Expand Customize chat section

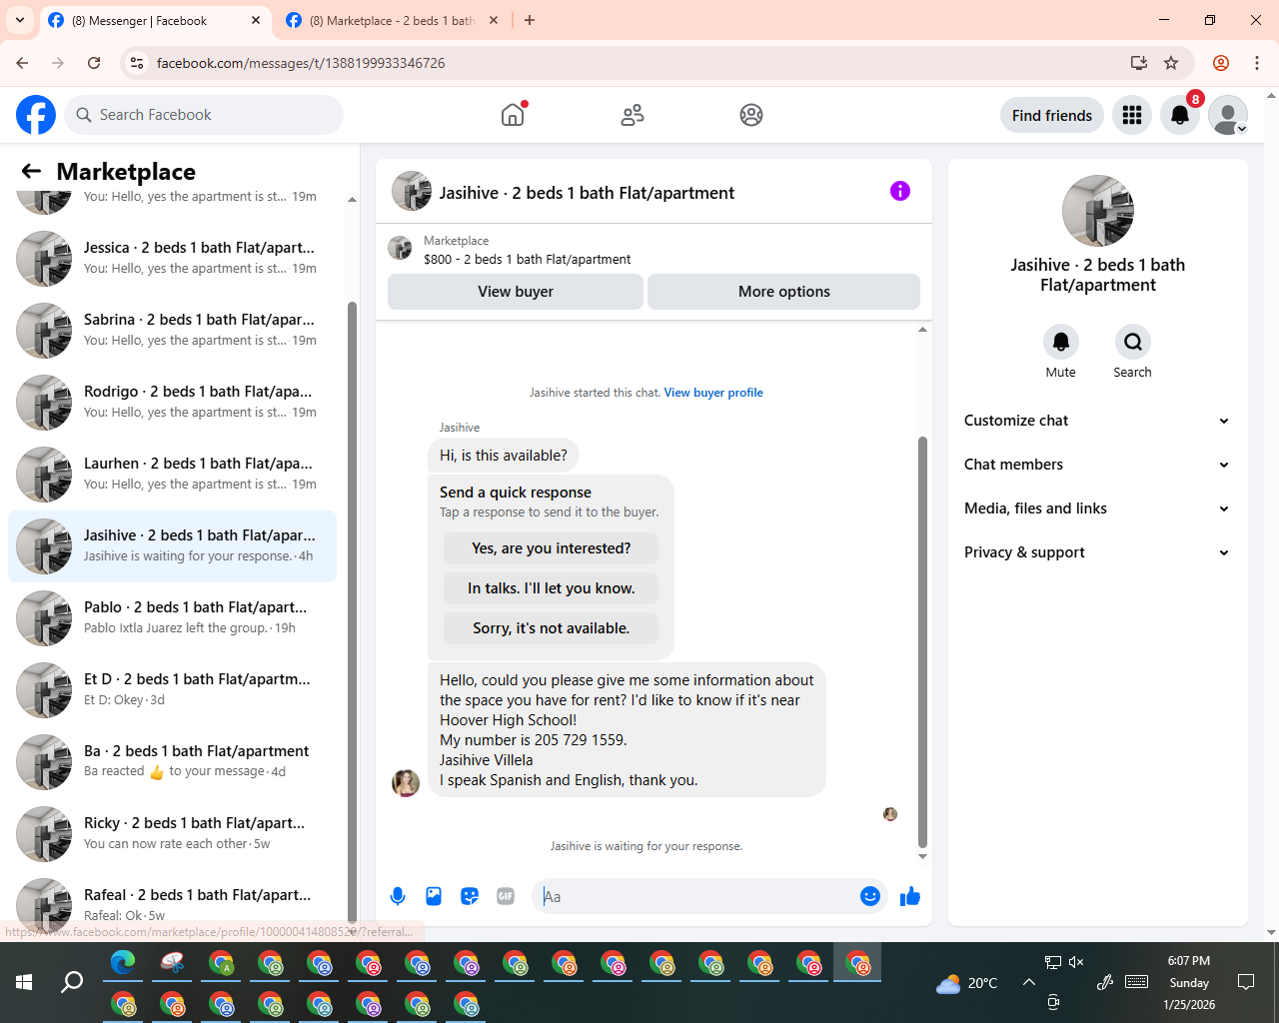[x=1098, y=421]
